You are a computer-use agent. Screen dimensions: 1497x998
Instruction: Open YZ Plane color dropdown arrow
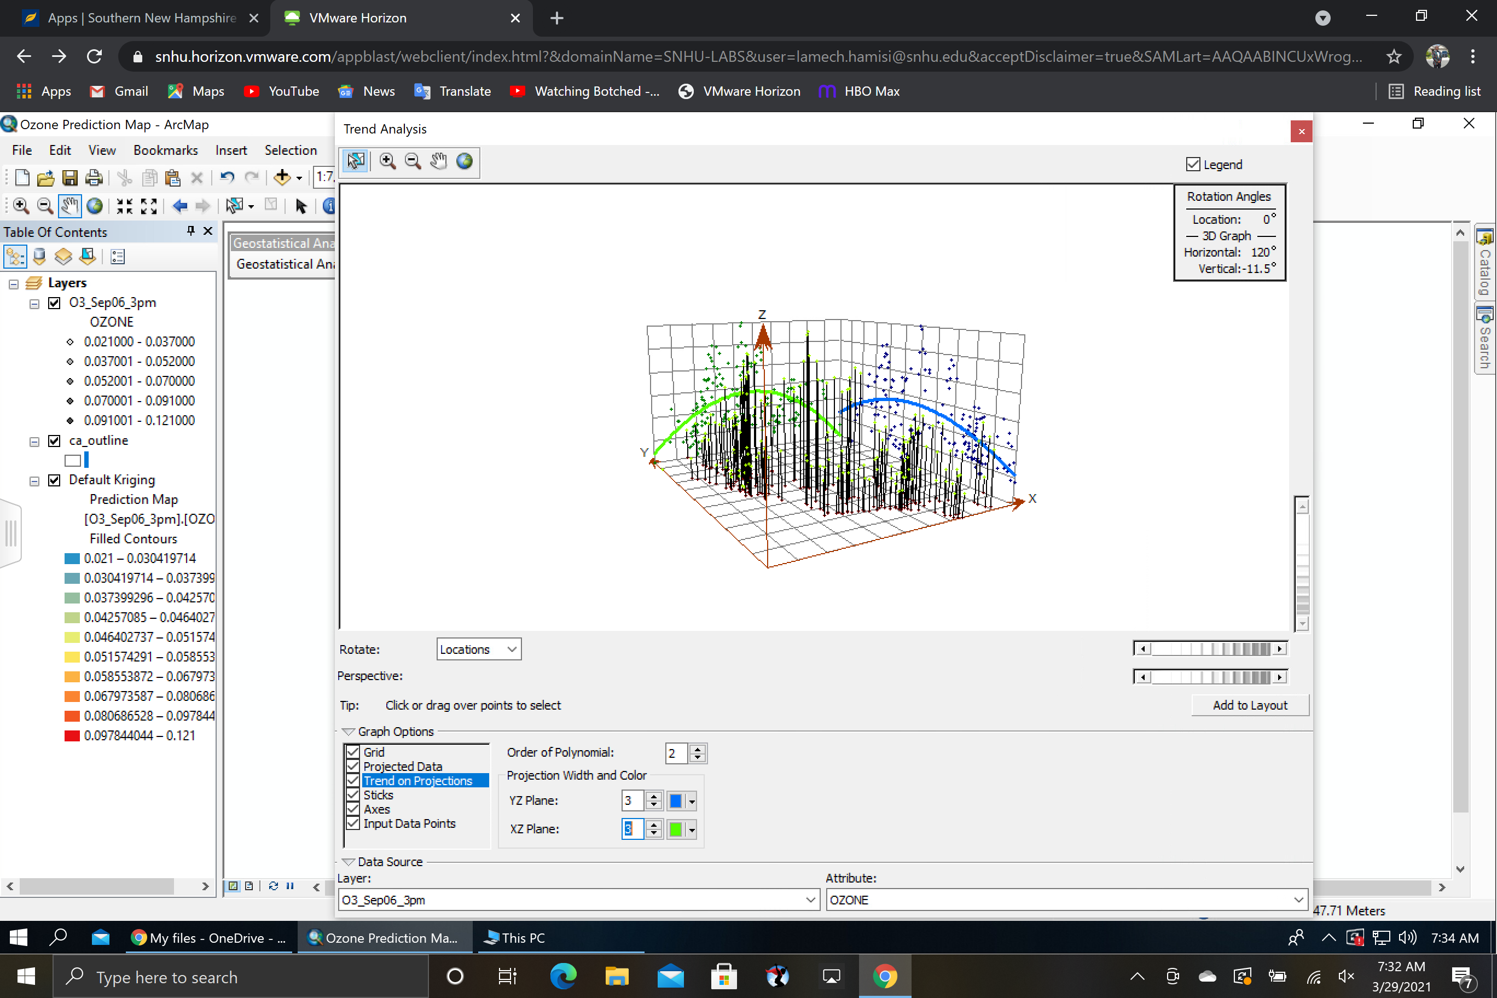pyautogui.click(x=692, y=800)
